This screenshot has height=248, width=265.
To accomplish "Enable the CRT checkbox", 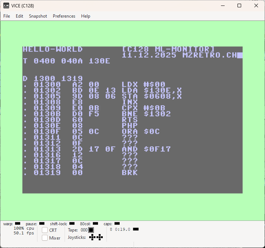I will tap(45, 230).
